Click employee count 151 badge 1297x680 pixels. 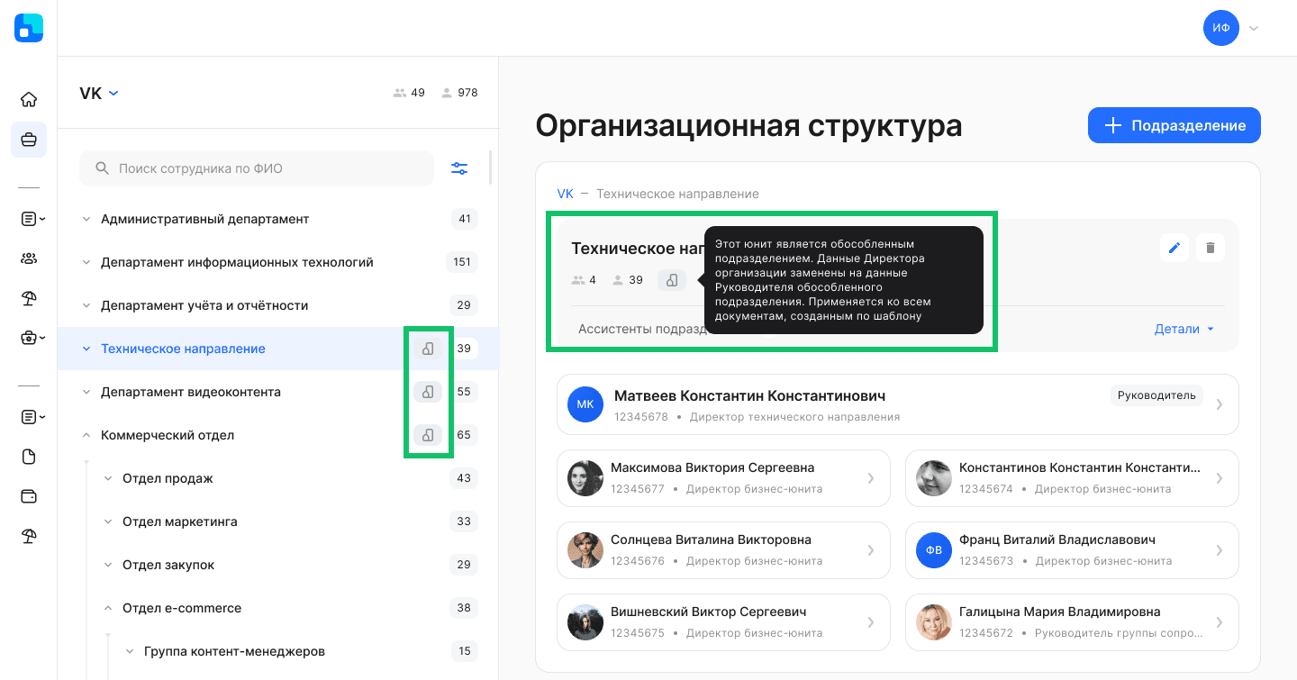pos(462,262)
